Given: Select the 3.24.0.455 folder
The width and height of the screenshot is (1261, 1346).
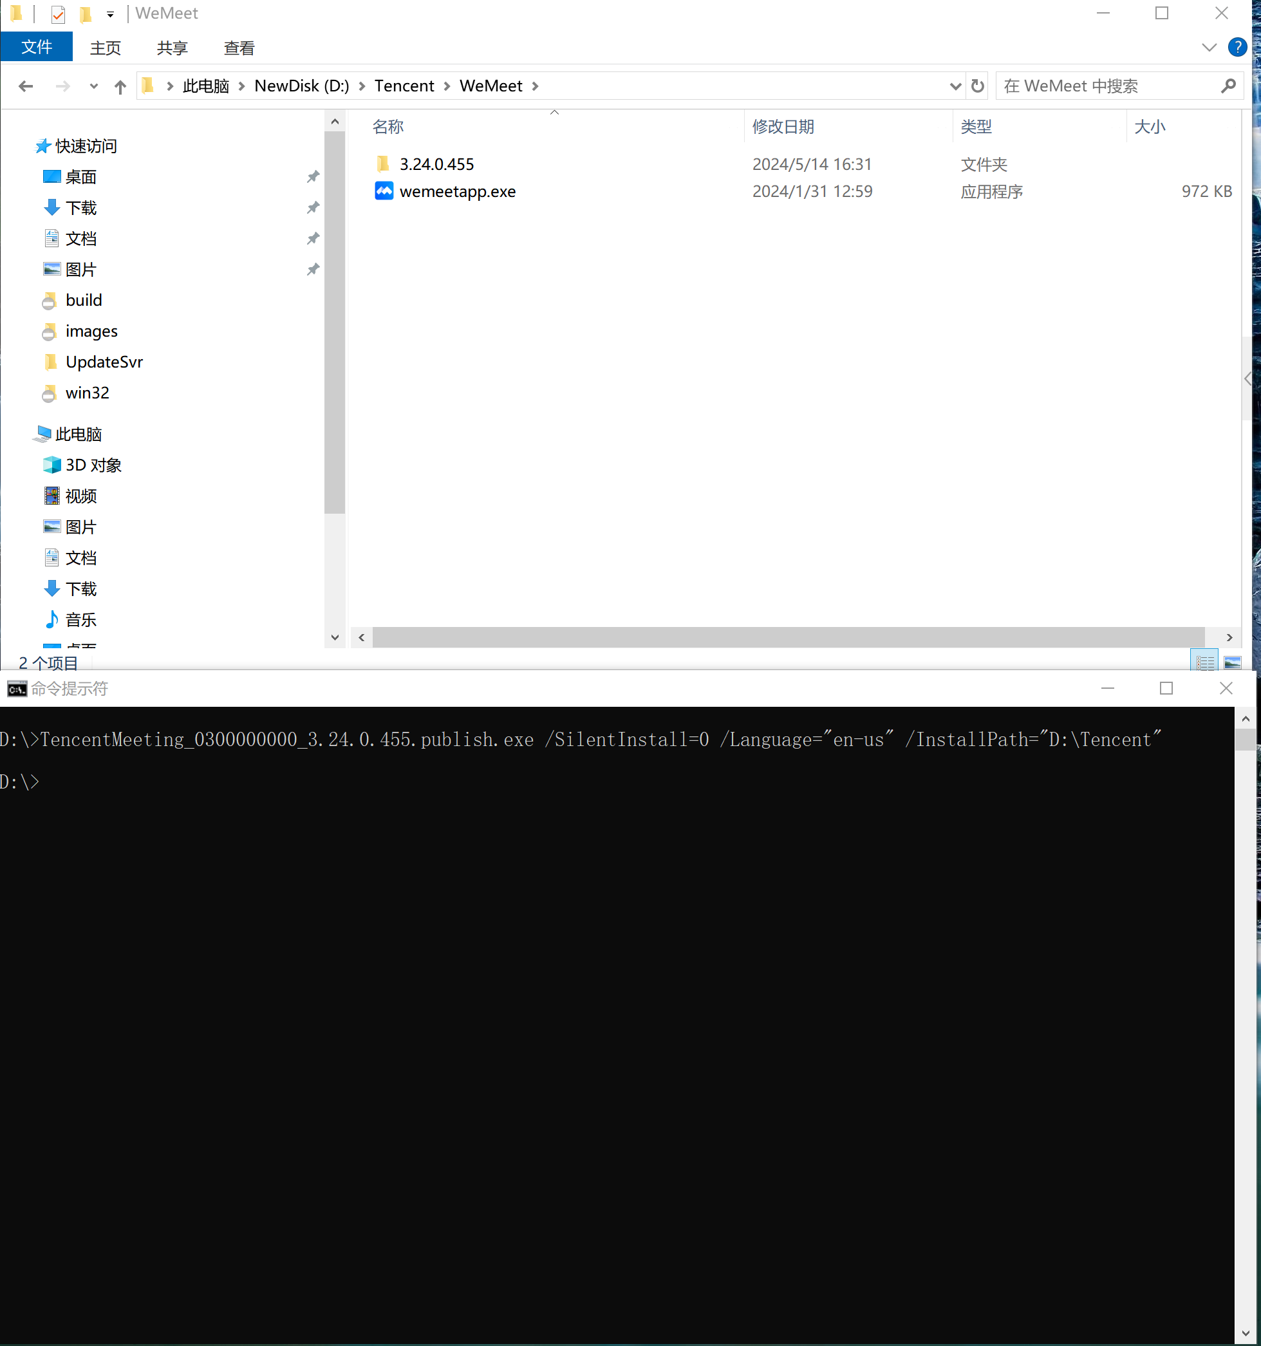Looking at the screenshot, I should pyautogui.click(x=436, y=165).
